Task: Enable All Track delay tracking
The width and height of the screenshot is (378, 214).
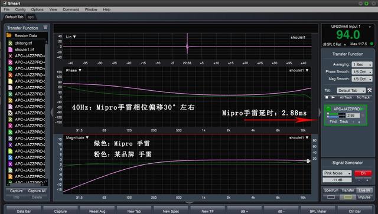Action: [x=346, y=97]
